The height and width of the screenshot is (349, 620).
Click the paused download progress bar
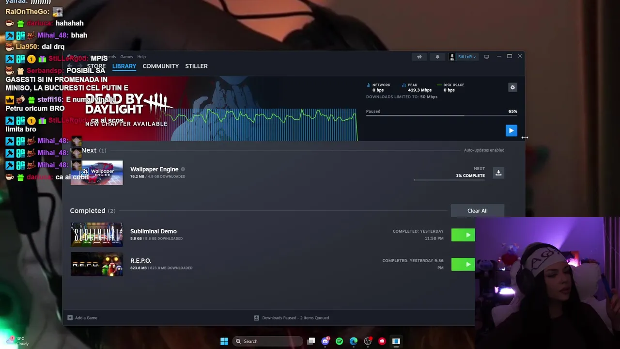pyautogui.click(x=441, y=116)
